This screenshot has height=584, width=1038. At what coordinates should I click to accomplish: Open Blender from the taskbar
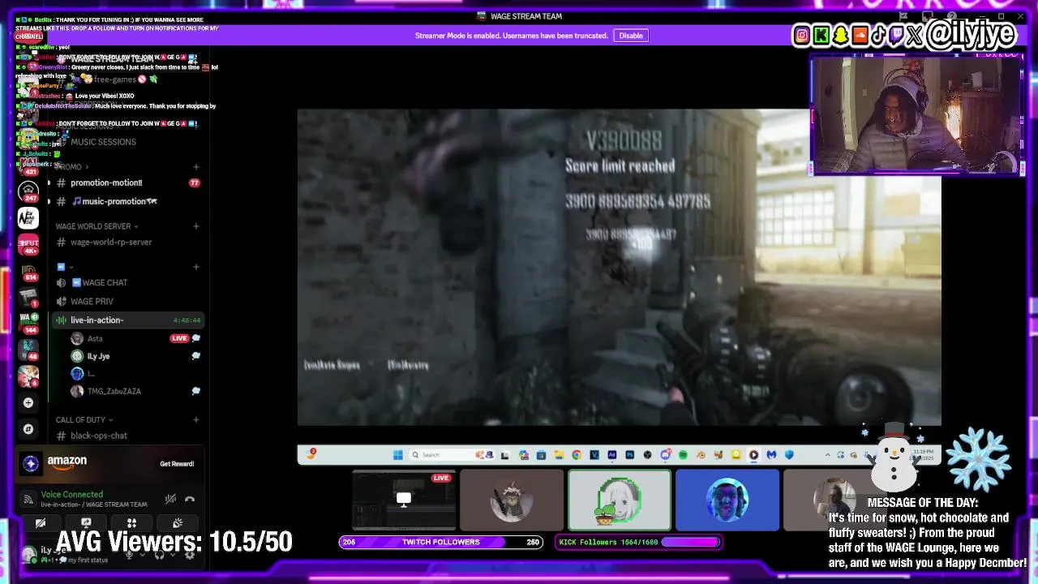(x=701, y=455)
